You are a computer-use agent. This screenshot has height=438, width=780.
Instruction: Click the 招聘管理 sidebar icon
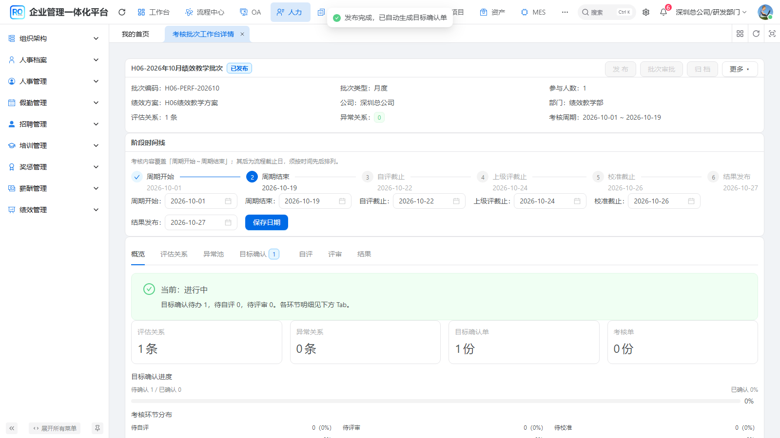pos(12,124)
